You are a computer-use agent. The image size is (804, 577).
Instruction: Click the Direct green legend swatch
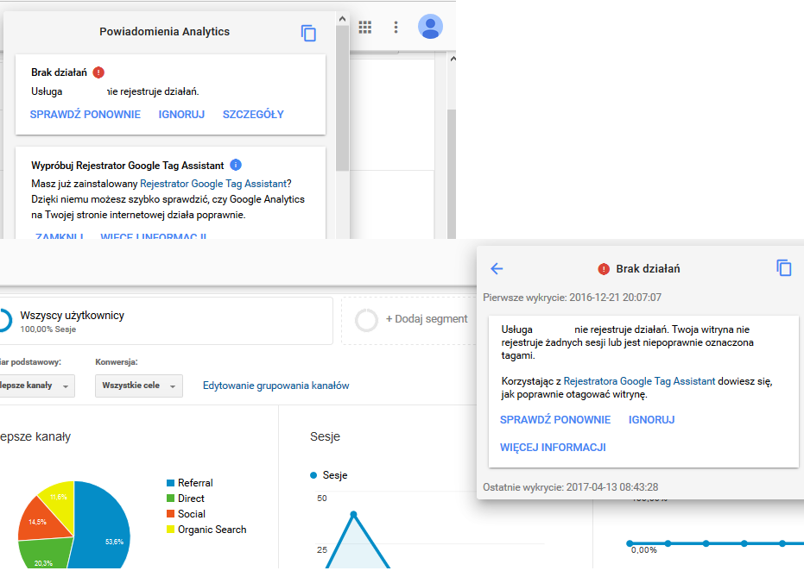pos(171,499)
